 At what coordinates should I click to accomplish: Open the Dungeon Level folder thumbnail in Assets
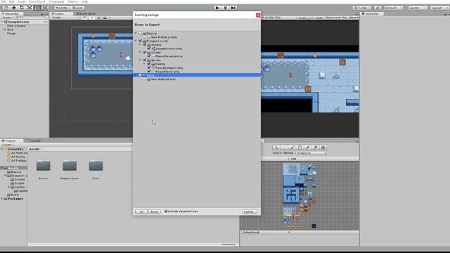click(x=70, y=166)
